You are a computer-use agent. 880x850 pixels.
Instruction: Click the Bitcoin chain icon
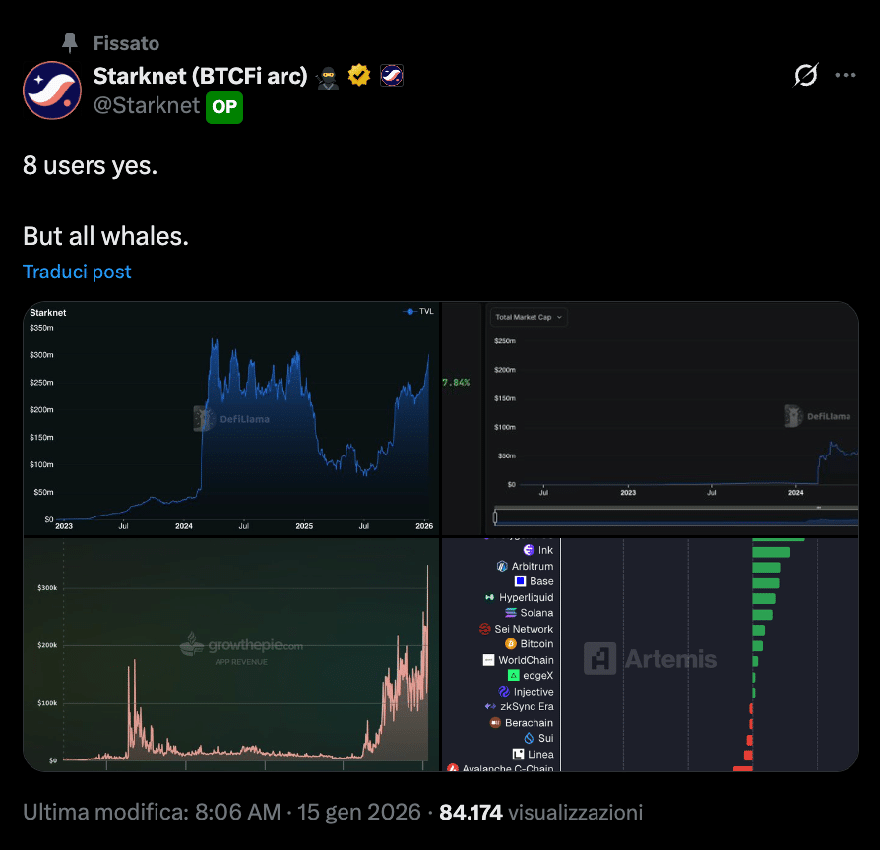pyautogui.click(x=511, y=644)
